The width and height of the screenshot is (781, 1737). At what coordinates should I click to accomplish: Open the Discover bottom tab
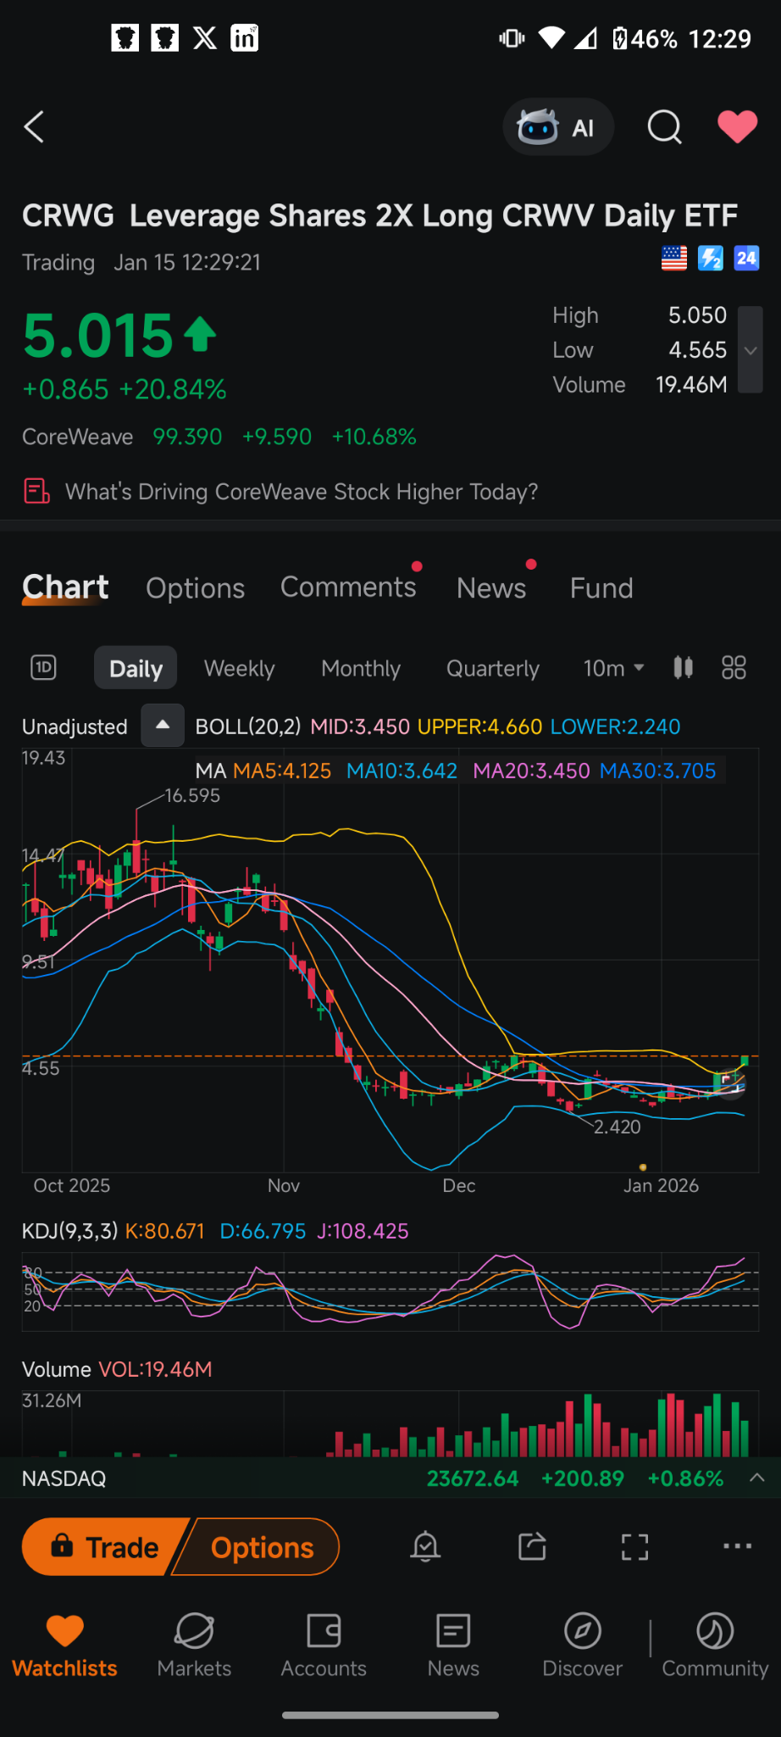coord(583,1645)
